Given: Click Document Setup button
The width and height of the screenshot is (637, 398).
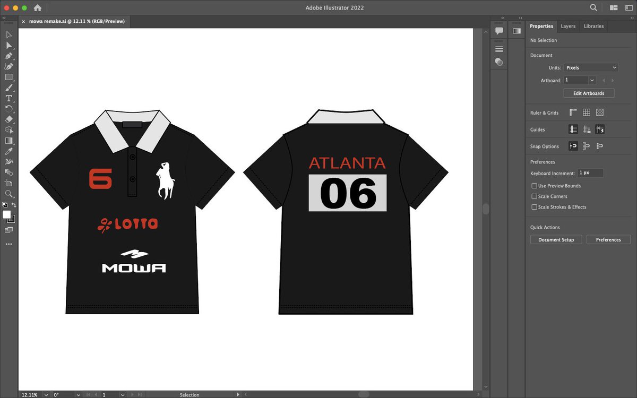Looking at the screenshot, I should (556, 240).
